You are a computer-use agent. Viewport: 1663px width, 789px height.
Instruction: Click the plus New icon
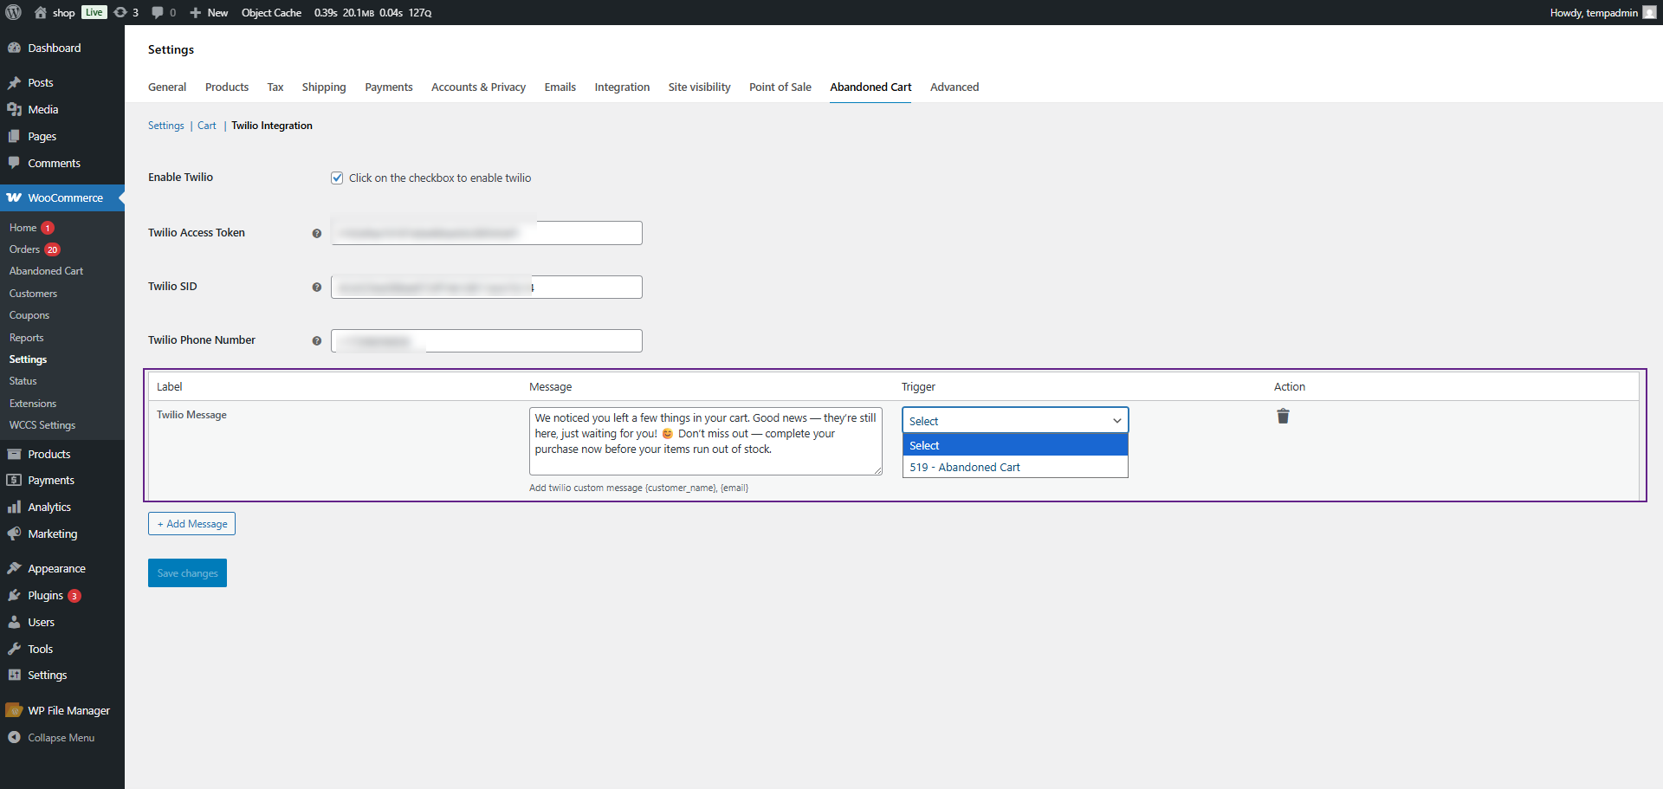(196, 12)
